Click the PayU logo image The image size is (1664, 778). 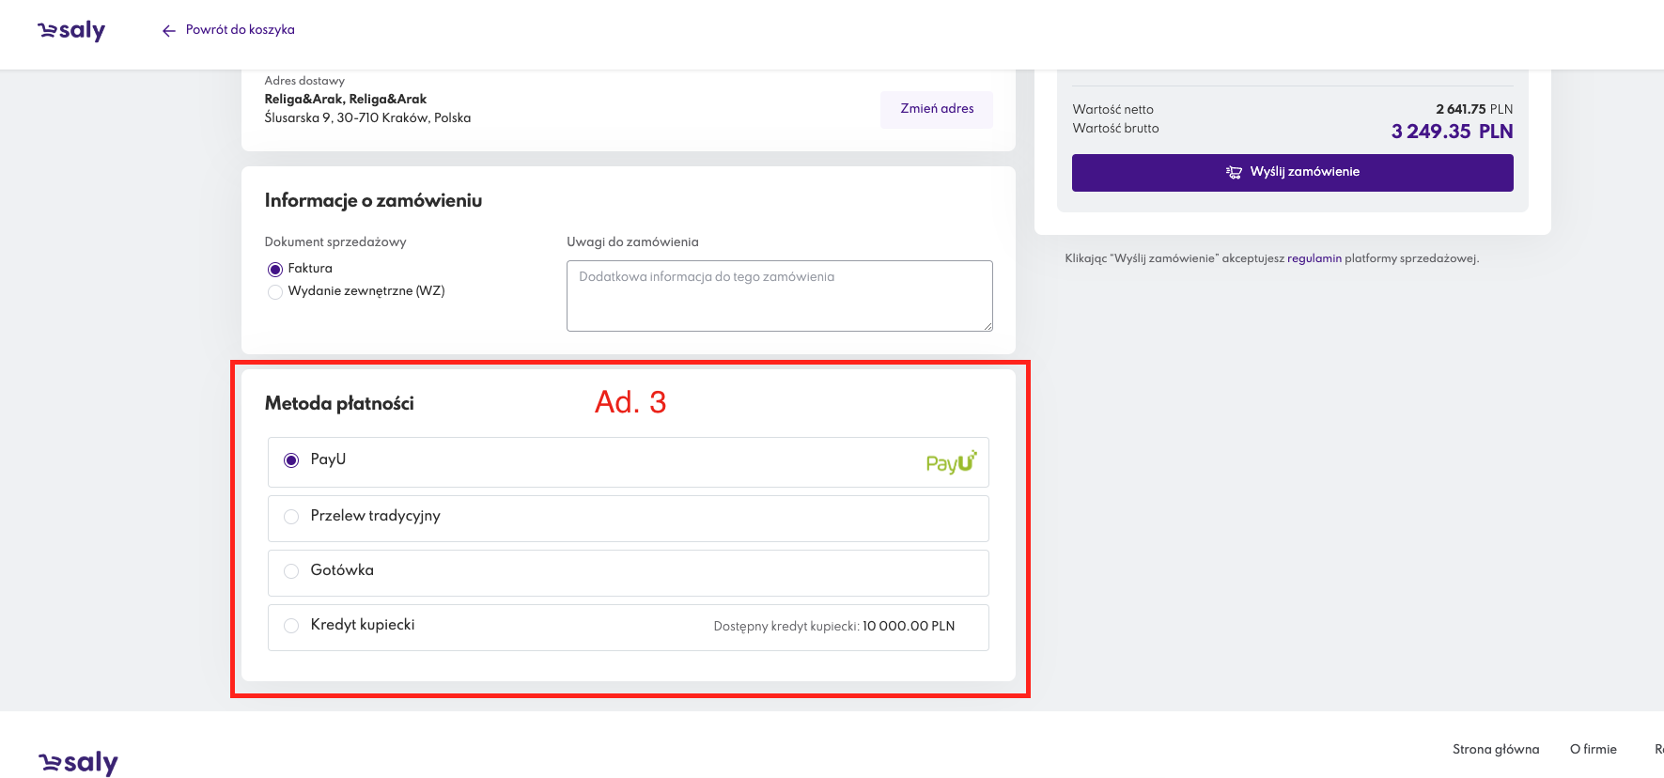pyautogui.click(x=951, y=462)
